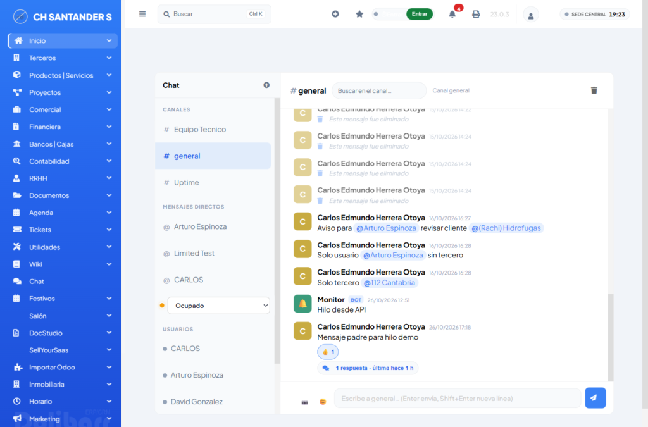Click the Agenda calendar icon in sidebar
The width and height of the screenshot is (648, 427).
click(x=16, y=213)
